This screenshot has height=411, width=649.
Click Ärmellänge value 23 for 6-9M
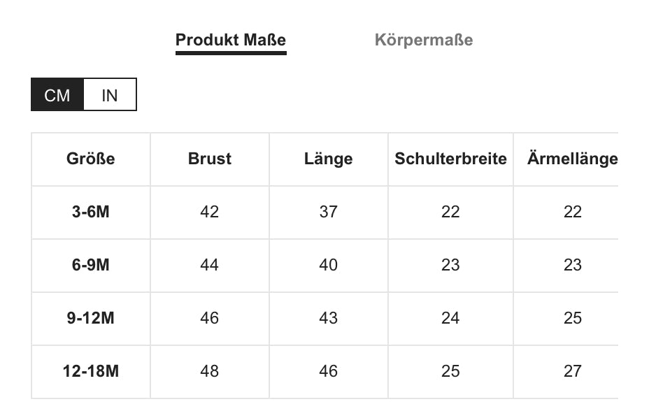coord(572,265)
